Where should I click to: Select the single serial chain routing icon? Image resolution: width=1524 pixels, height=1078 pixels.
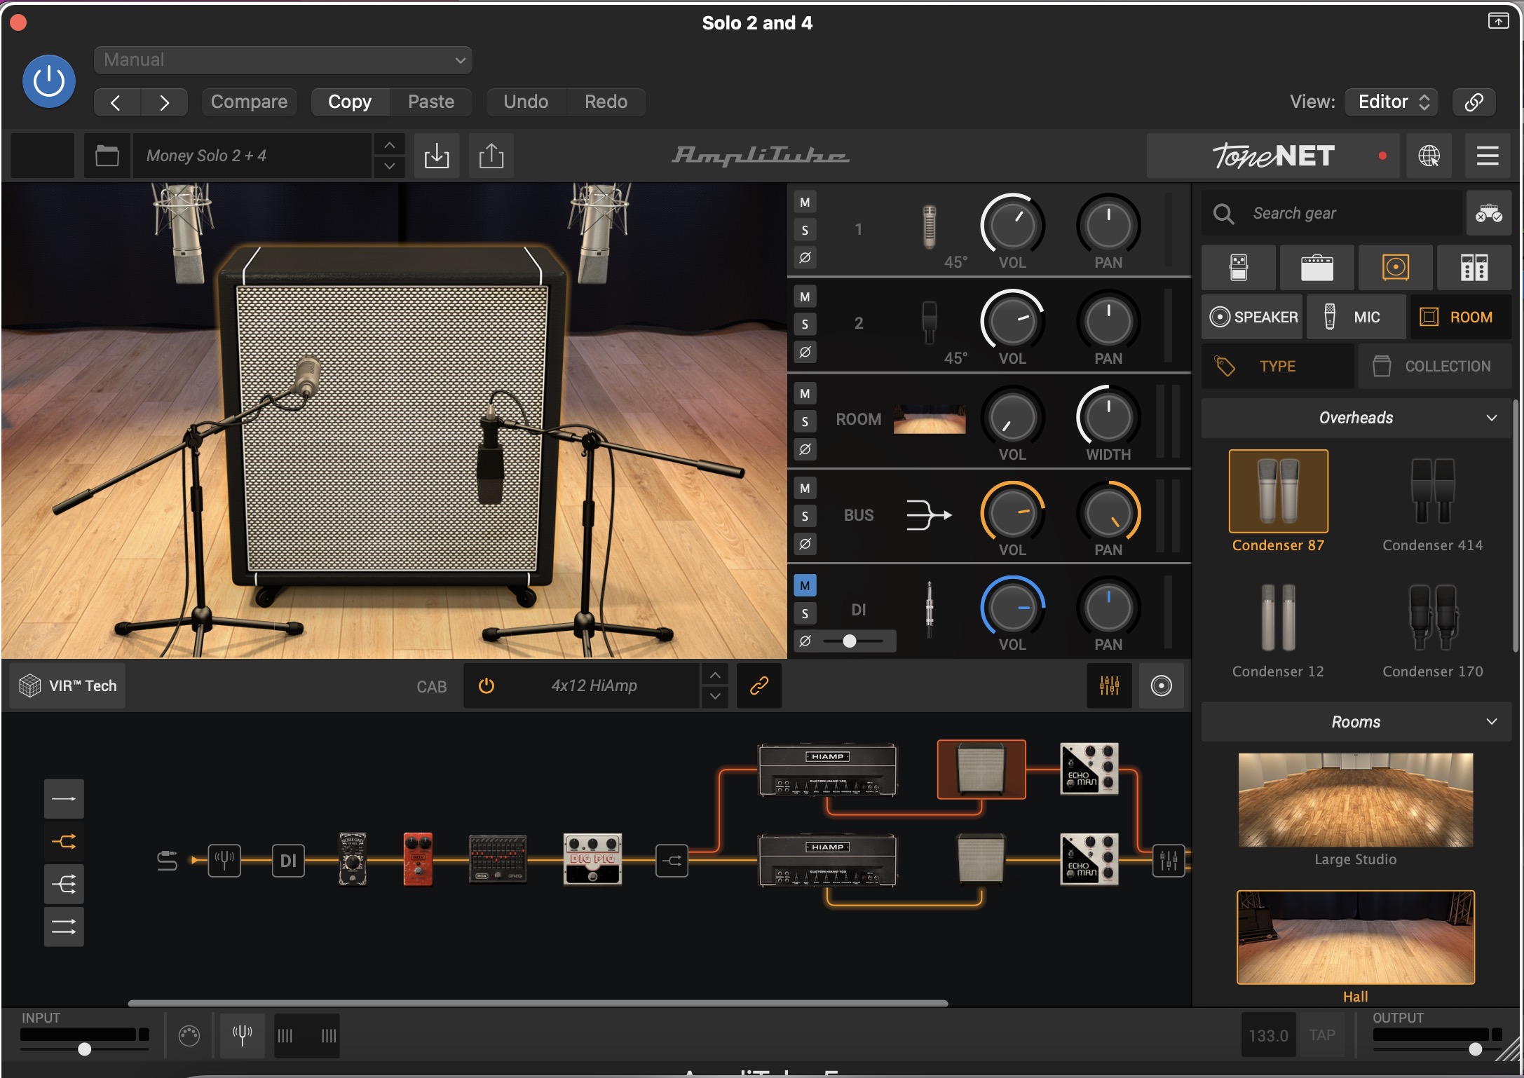64,799
